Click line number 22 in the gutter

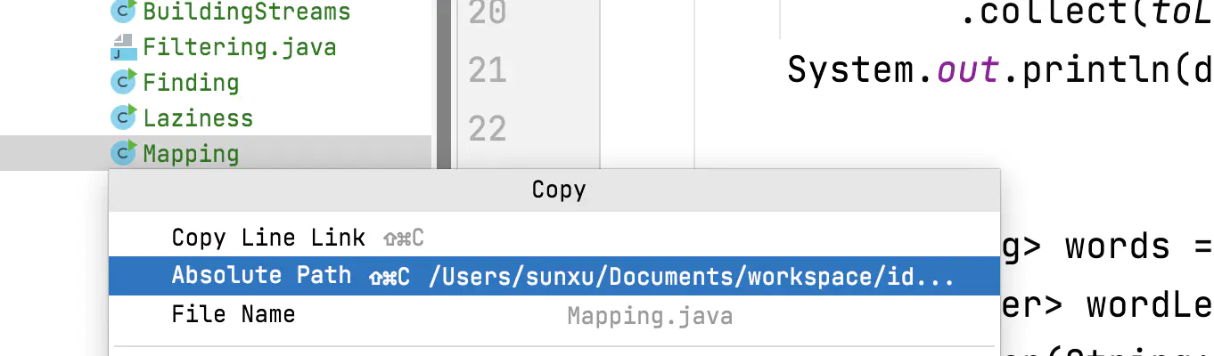(487, 129)
